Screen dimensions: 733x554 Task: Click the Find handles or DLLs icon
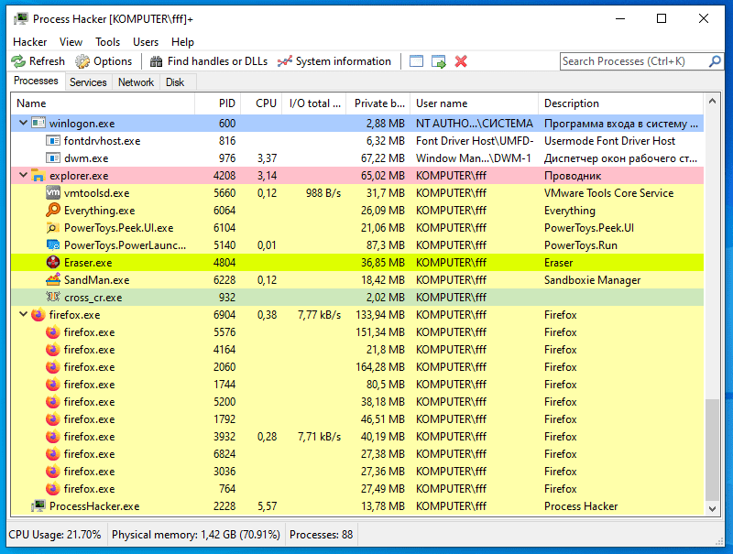tap(157, 61)
